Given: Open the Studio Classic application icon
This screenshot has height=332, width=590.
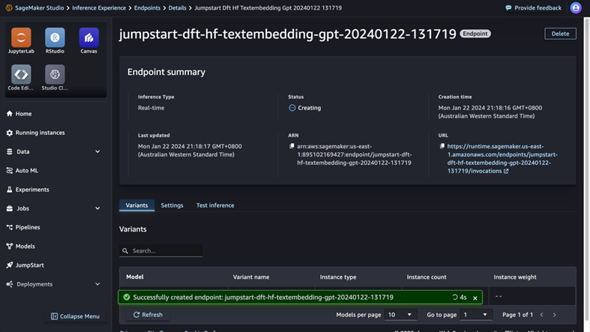Looking at the screenshot, I should click(55, 74).
